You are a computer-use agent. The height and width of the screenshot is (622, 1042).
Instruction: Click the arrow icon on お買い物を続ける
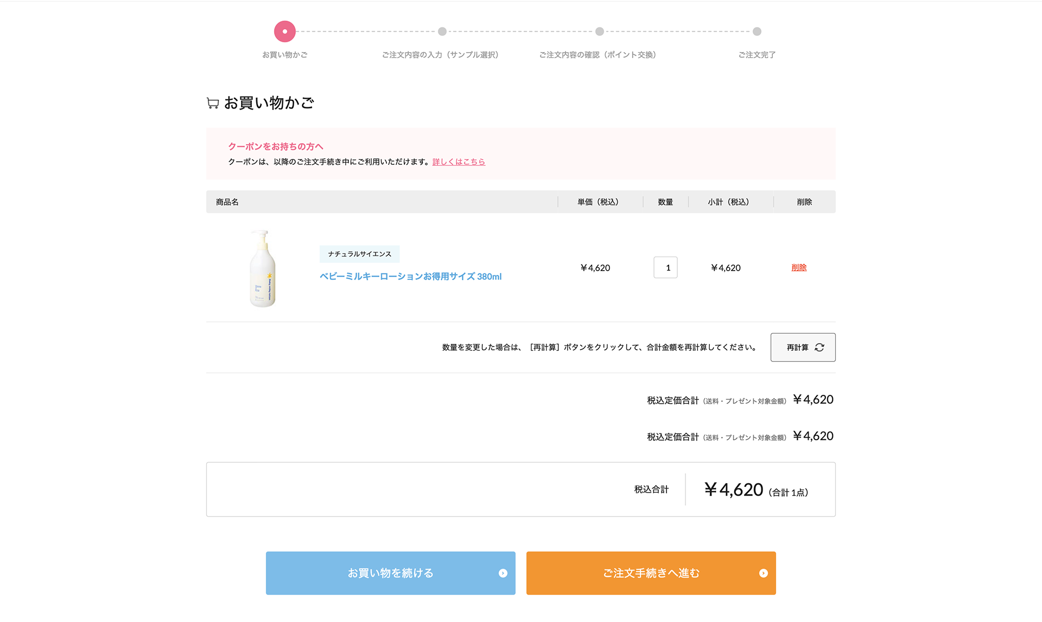(503, 573)
